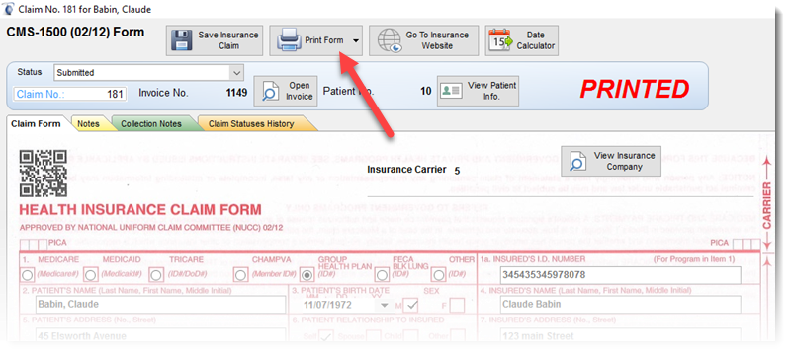
Task: Click the Save Insurance Claim button label
Action: [x=228, y=40]
